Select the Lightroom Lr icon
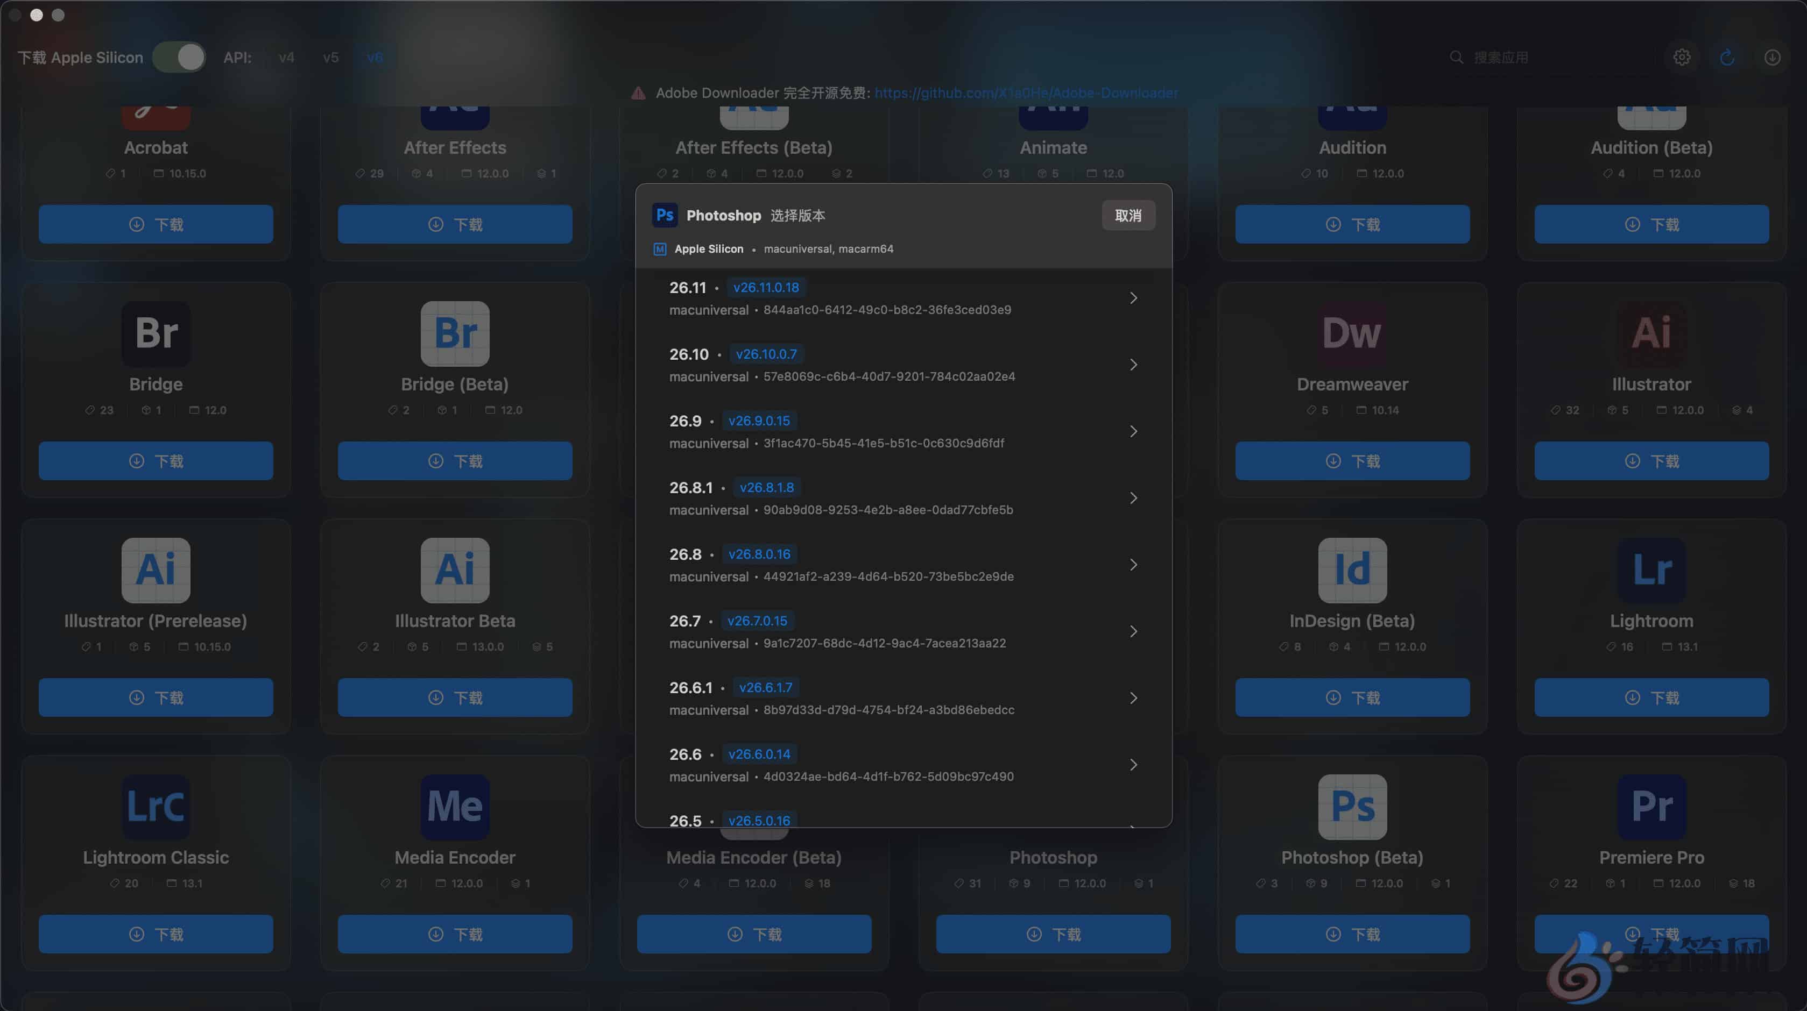1807x1011 pixels. (x=1651, y=571)
